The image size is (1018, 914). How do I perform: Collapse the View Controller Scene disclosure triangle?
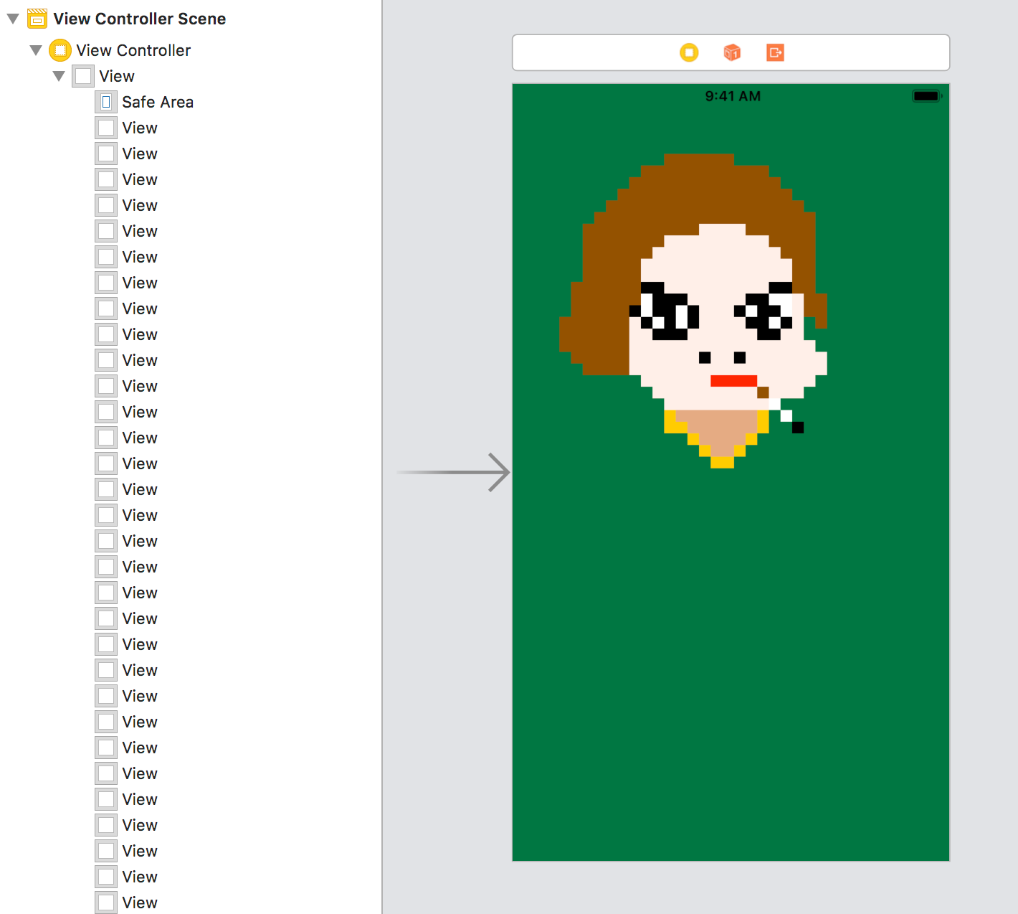click(13, 19)
